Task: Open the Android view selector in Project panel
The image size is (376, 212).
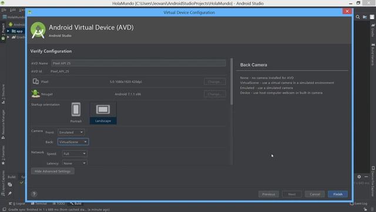Action: (17, 25)
